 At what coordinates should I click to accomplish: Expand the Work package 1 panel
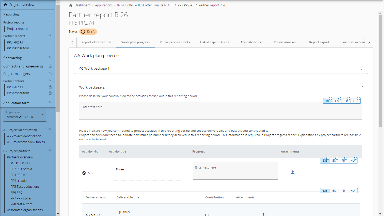coord(362,69)
